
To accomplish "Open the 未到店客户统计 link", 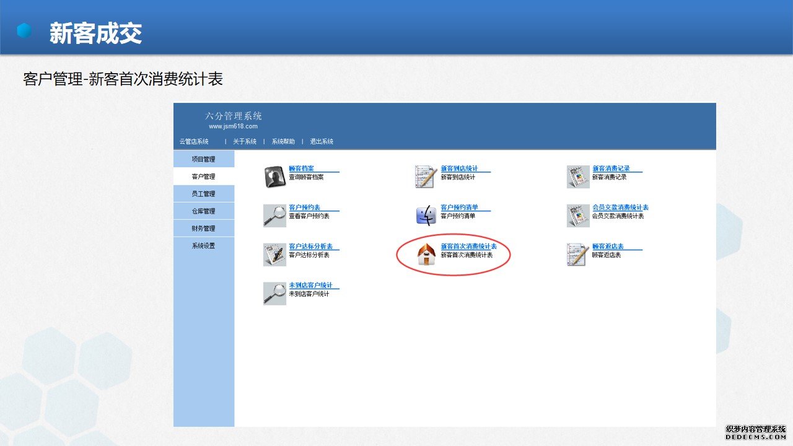I will pos(310,286).
